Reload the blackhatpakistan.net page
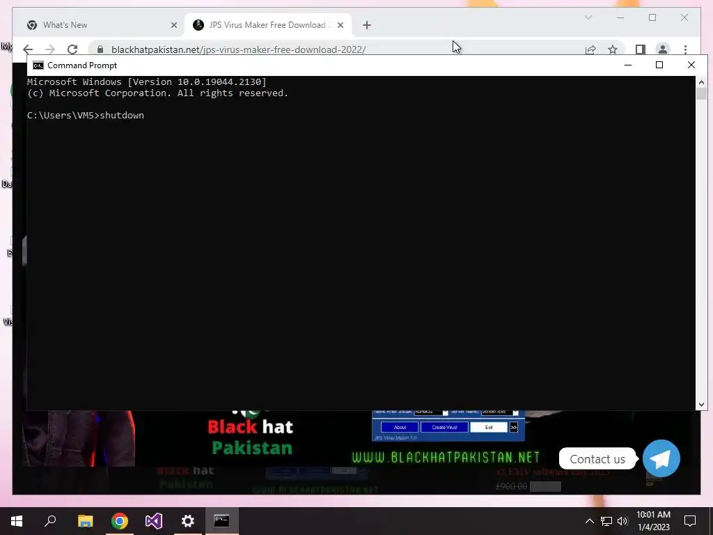 [72, 49]
